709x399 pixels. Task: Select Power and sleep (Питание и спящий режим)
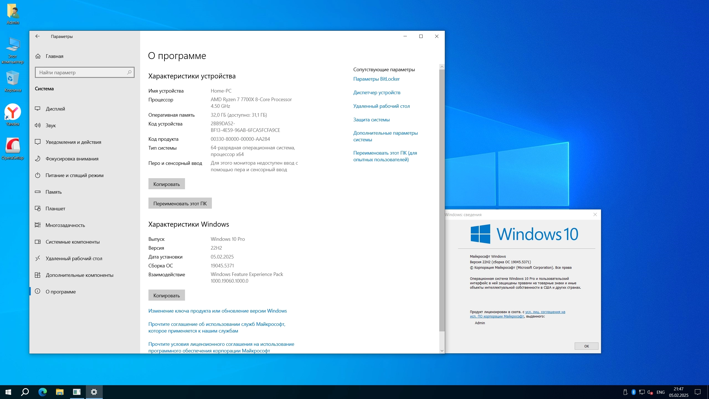click(75, 175)
